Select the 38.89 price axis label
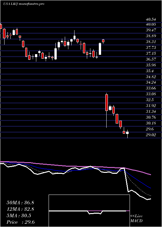Viewport: 162px width, 227px height. click(151, 36)
